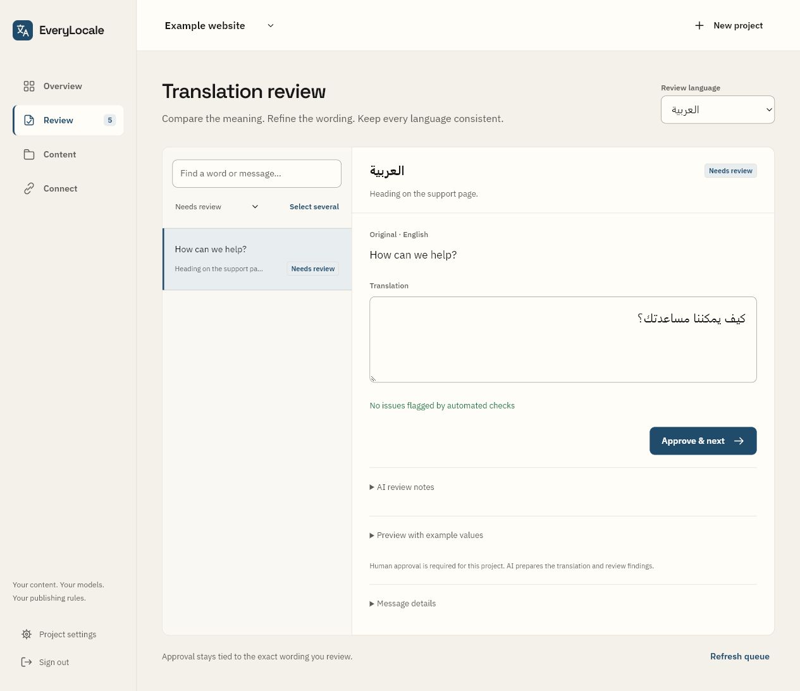Click the textarea resize handle
800x691 pixels.
pos(373,378)
